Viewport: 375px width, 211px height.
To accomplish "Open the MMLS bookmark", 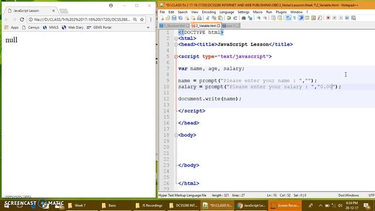I will [x=51, y=28].
